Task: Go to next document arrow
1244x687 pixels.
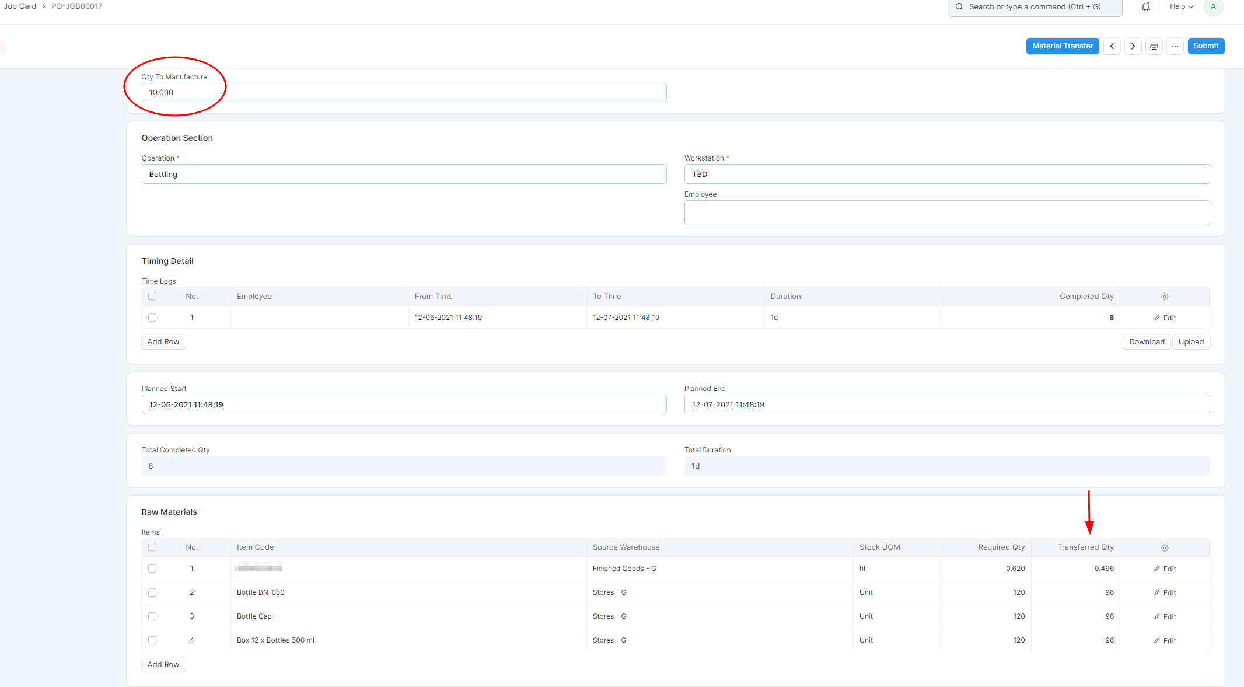Action: (x=1133, y=46)
